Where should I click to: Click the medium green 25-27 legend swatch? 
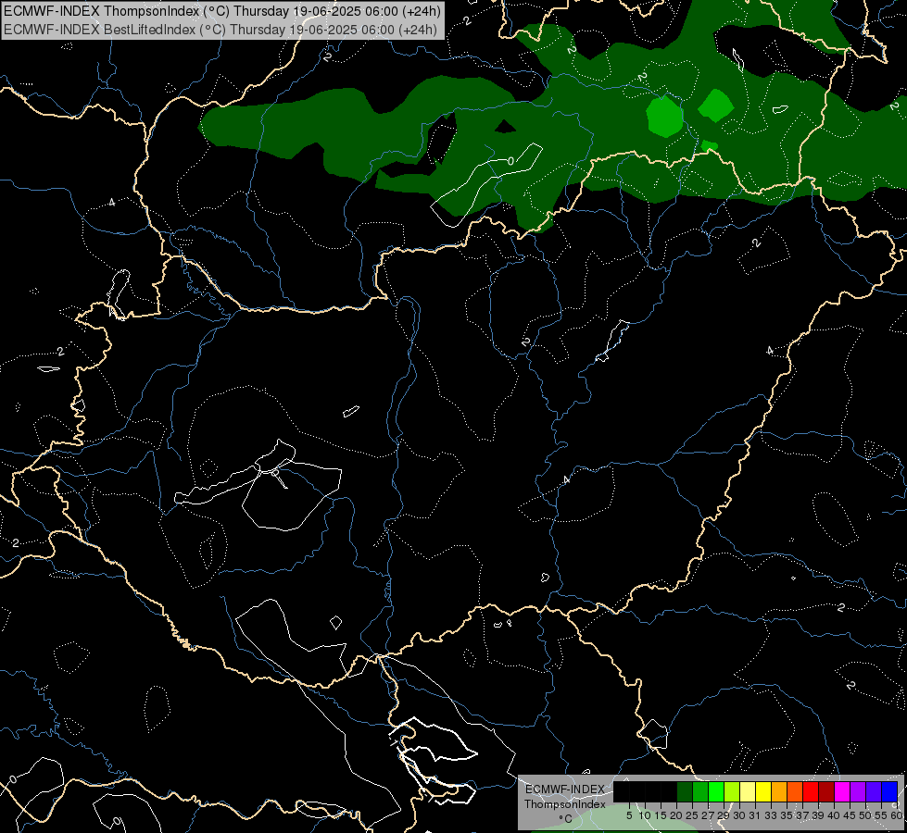click(x=700, y=792)
